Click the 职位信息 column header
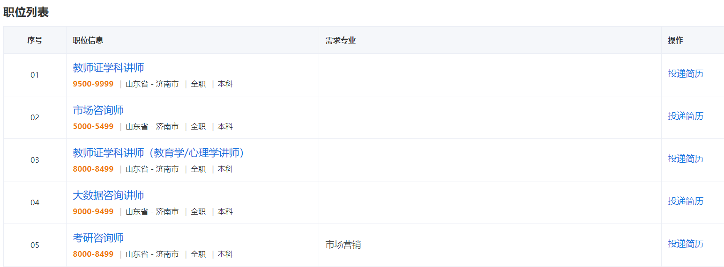This screenshot has width=724, height=267. click(88, 40)
